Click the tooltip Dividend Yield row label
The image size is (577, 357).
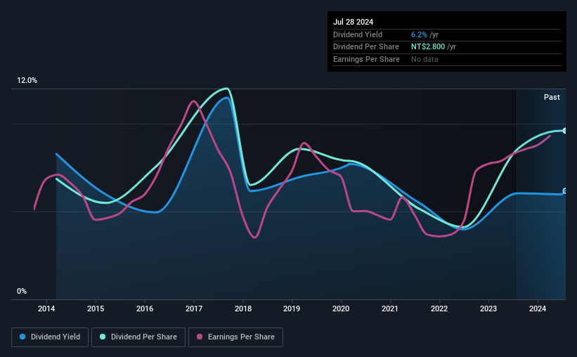coord(358,34)
